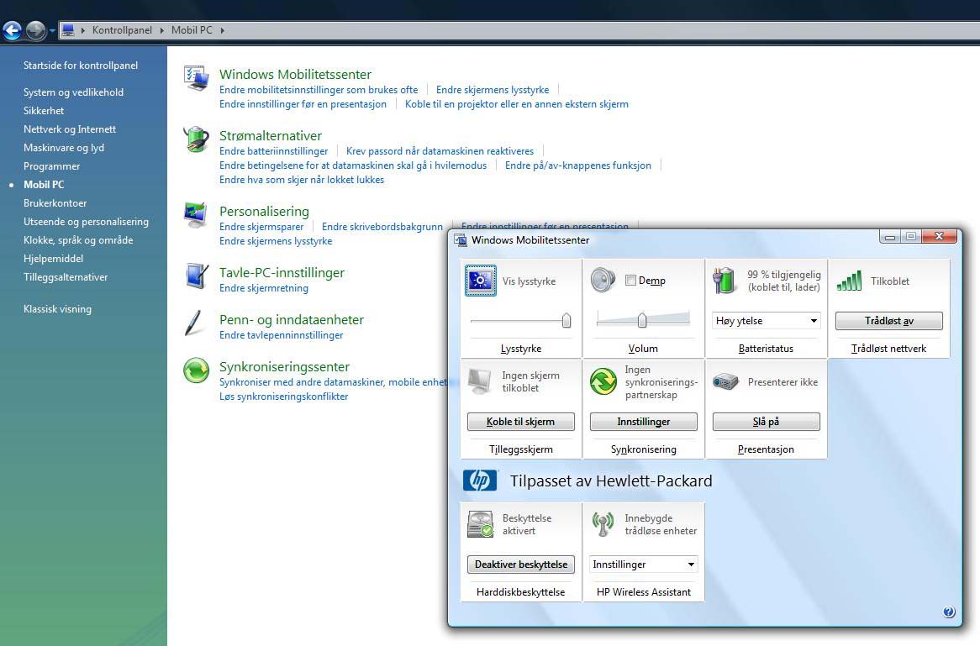Open System og vedlikehold in sidebar
980x646 pixels.
pos(74,92)
